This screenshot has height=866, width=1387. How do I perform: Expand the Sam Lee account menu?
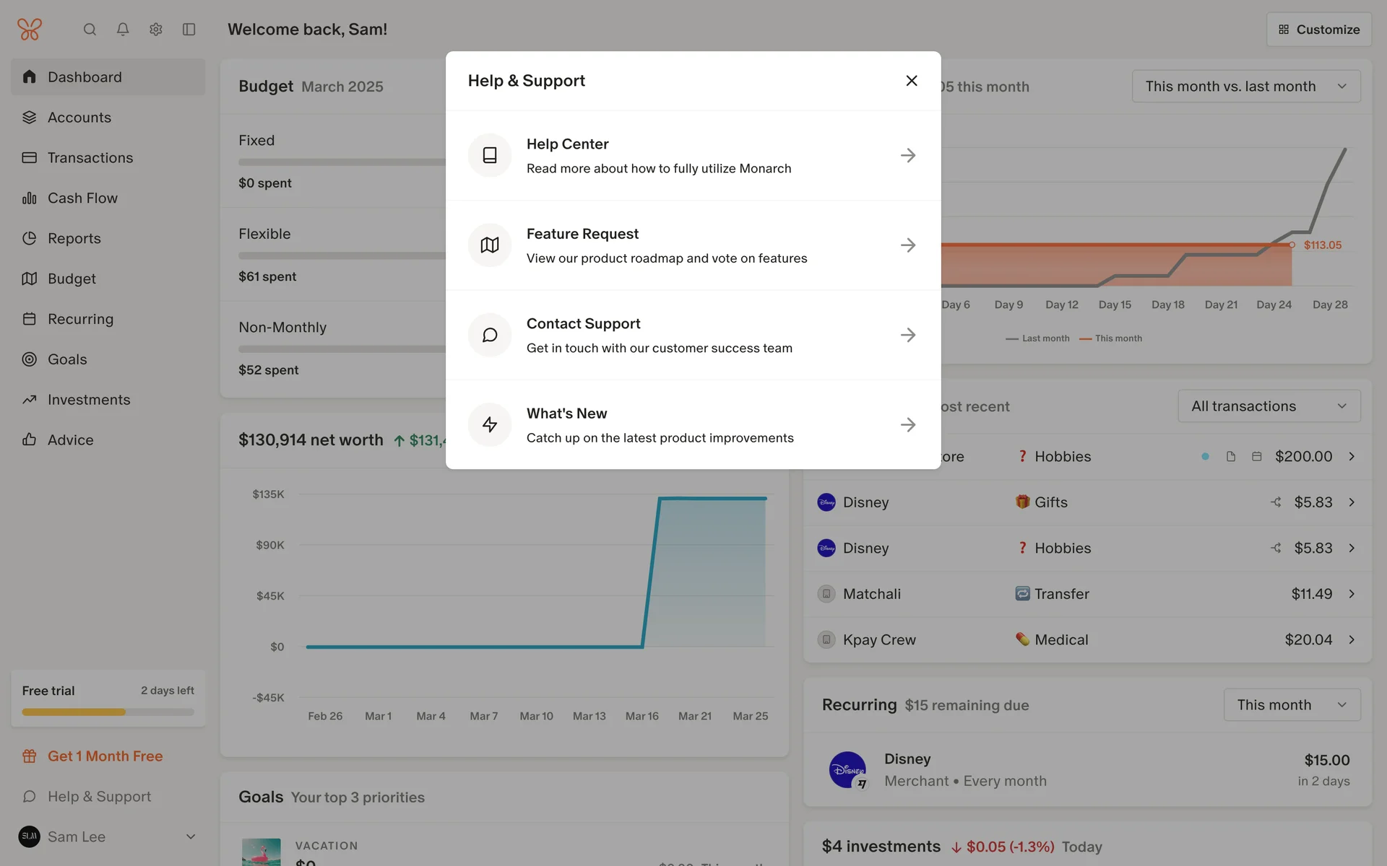(191, 837)
